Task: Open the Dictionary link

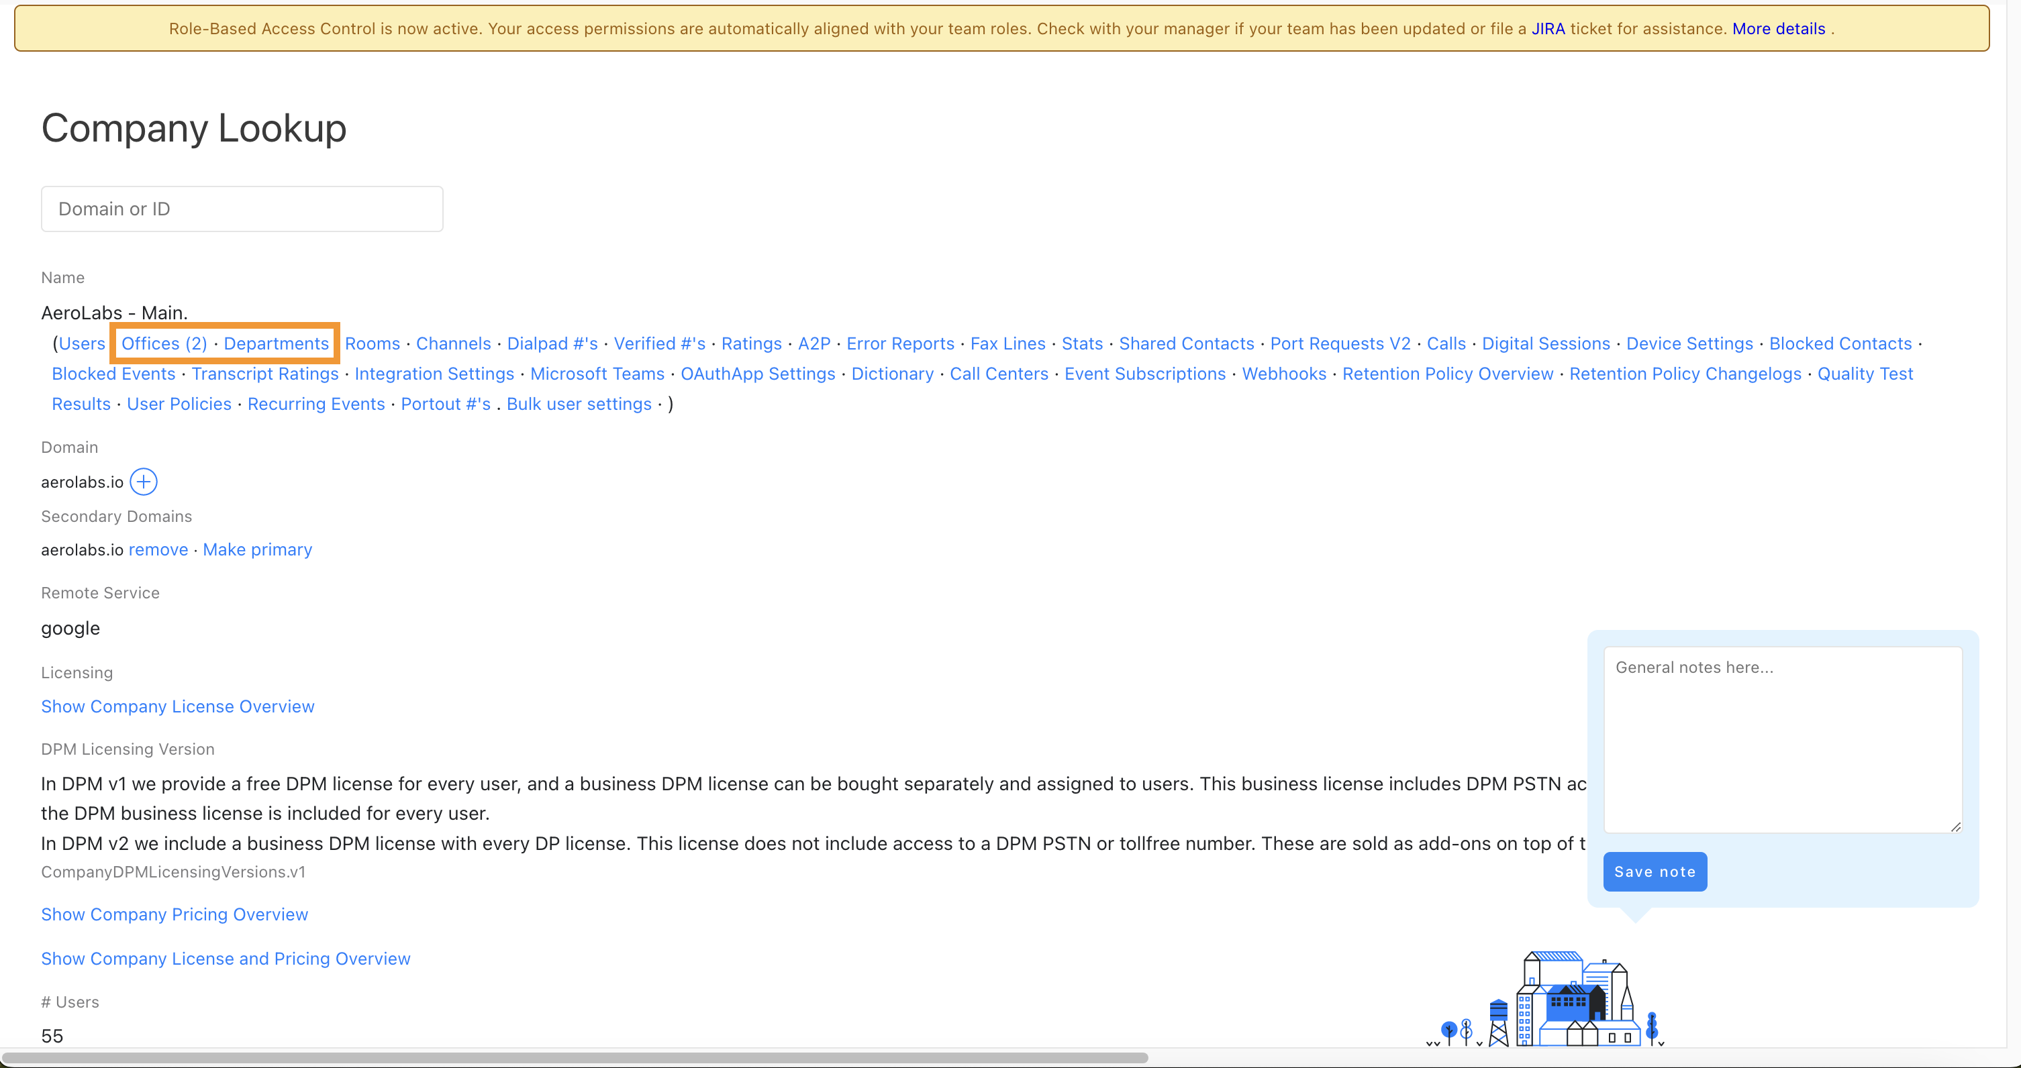Action: [x=893, y=374]
